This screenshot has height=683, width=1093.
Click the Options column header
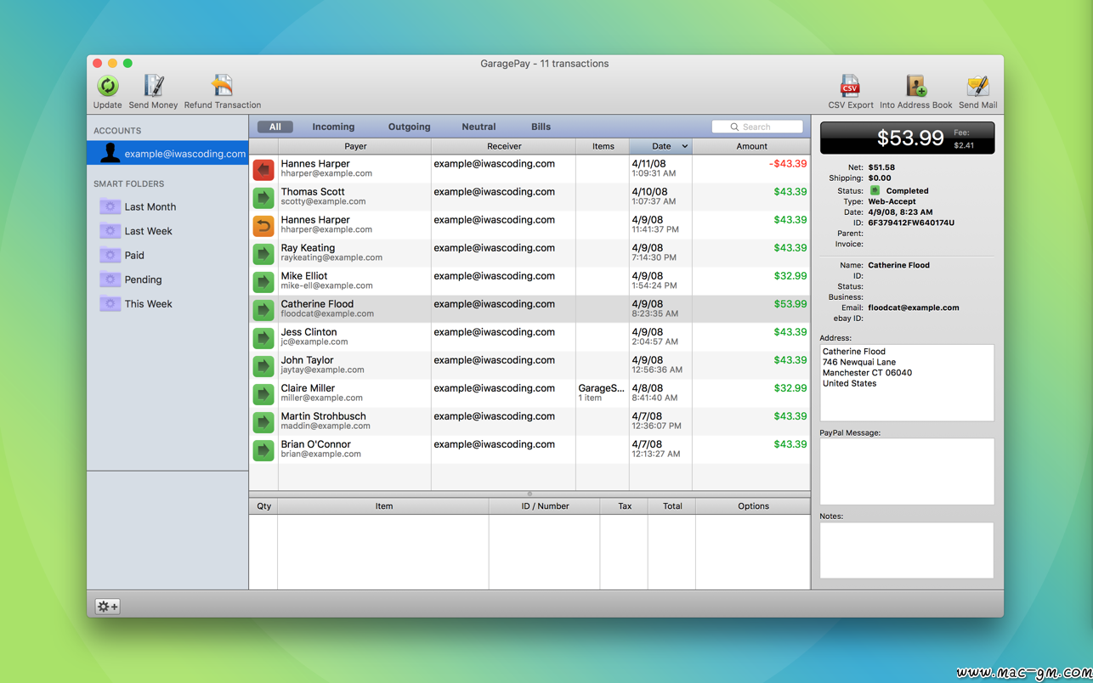(x=753, y=505)
